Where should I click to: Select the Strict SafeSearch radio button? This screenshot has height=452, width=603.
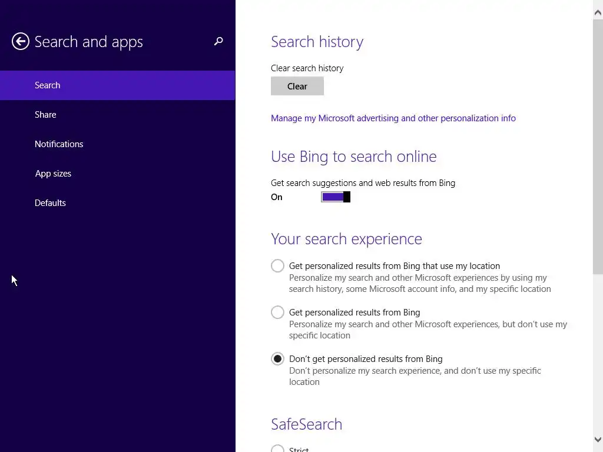pyautogui.click(x=277, y=449)
